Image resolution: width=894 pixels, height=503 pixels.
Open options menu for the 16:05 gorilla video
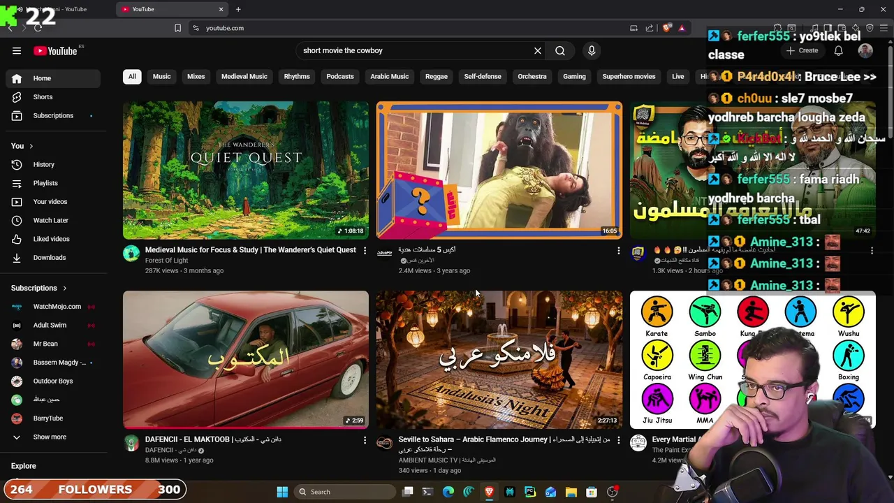[618, 250]
